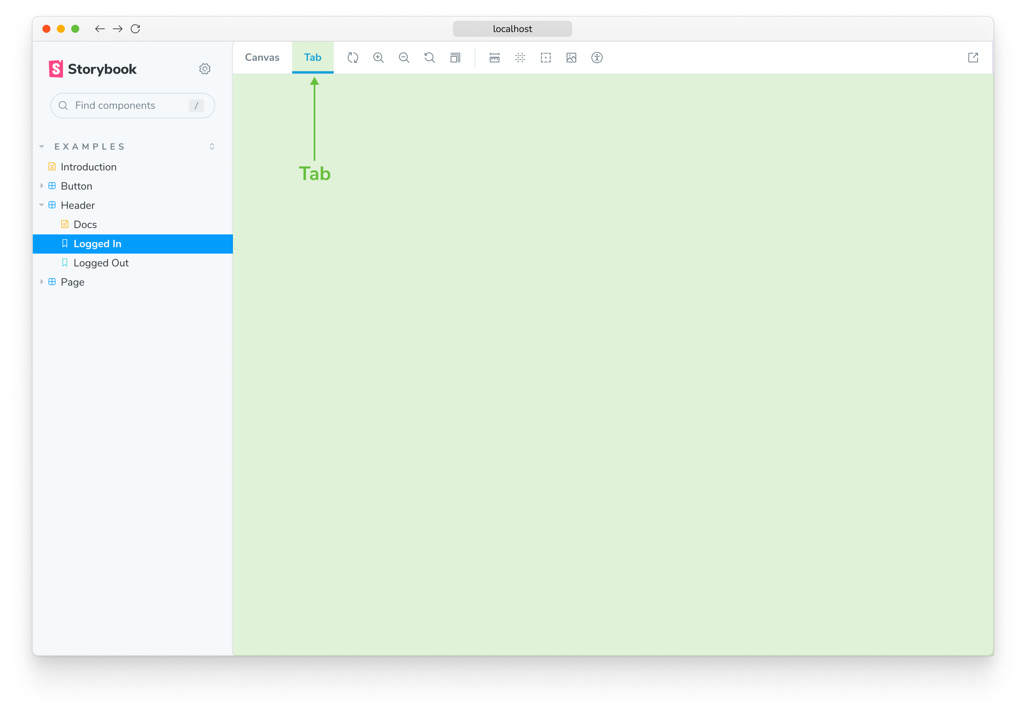Expand the Button component tree
Viewport: 1026px width, 712px height.
tap(43, 186)
